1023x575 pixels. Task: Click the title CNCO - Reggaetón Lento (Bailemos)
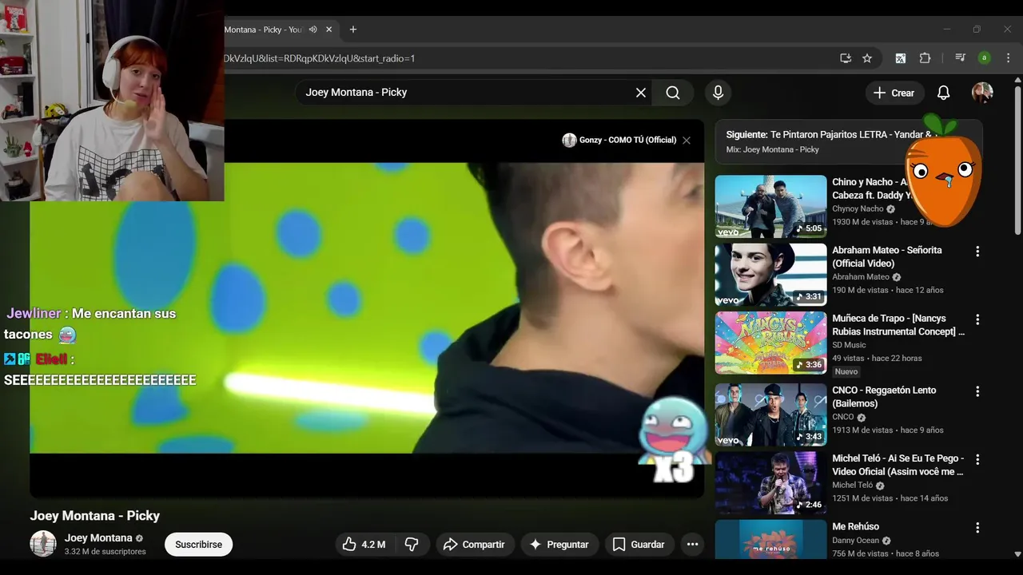click(x=884, y=397)
